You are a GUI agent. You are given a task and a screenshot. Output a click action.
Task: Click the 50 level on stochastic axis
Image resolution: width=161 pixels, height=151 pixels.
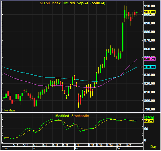coord(146,129)
